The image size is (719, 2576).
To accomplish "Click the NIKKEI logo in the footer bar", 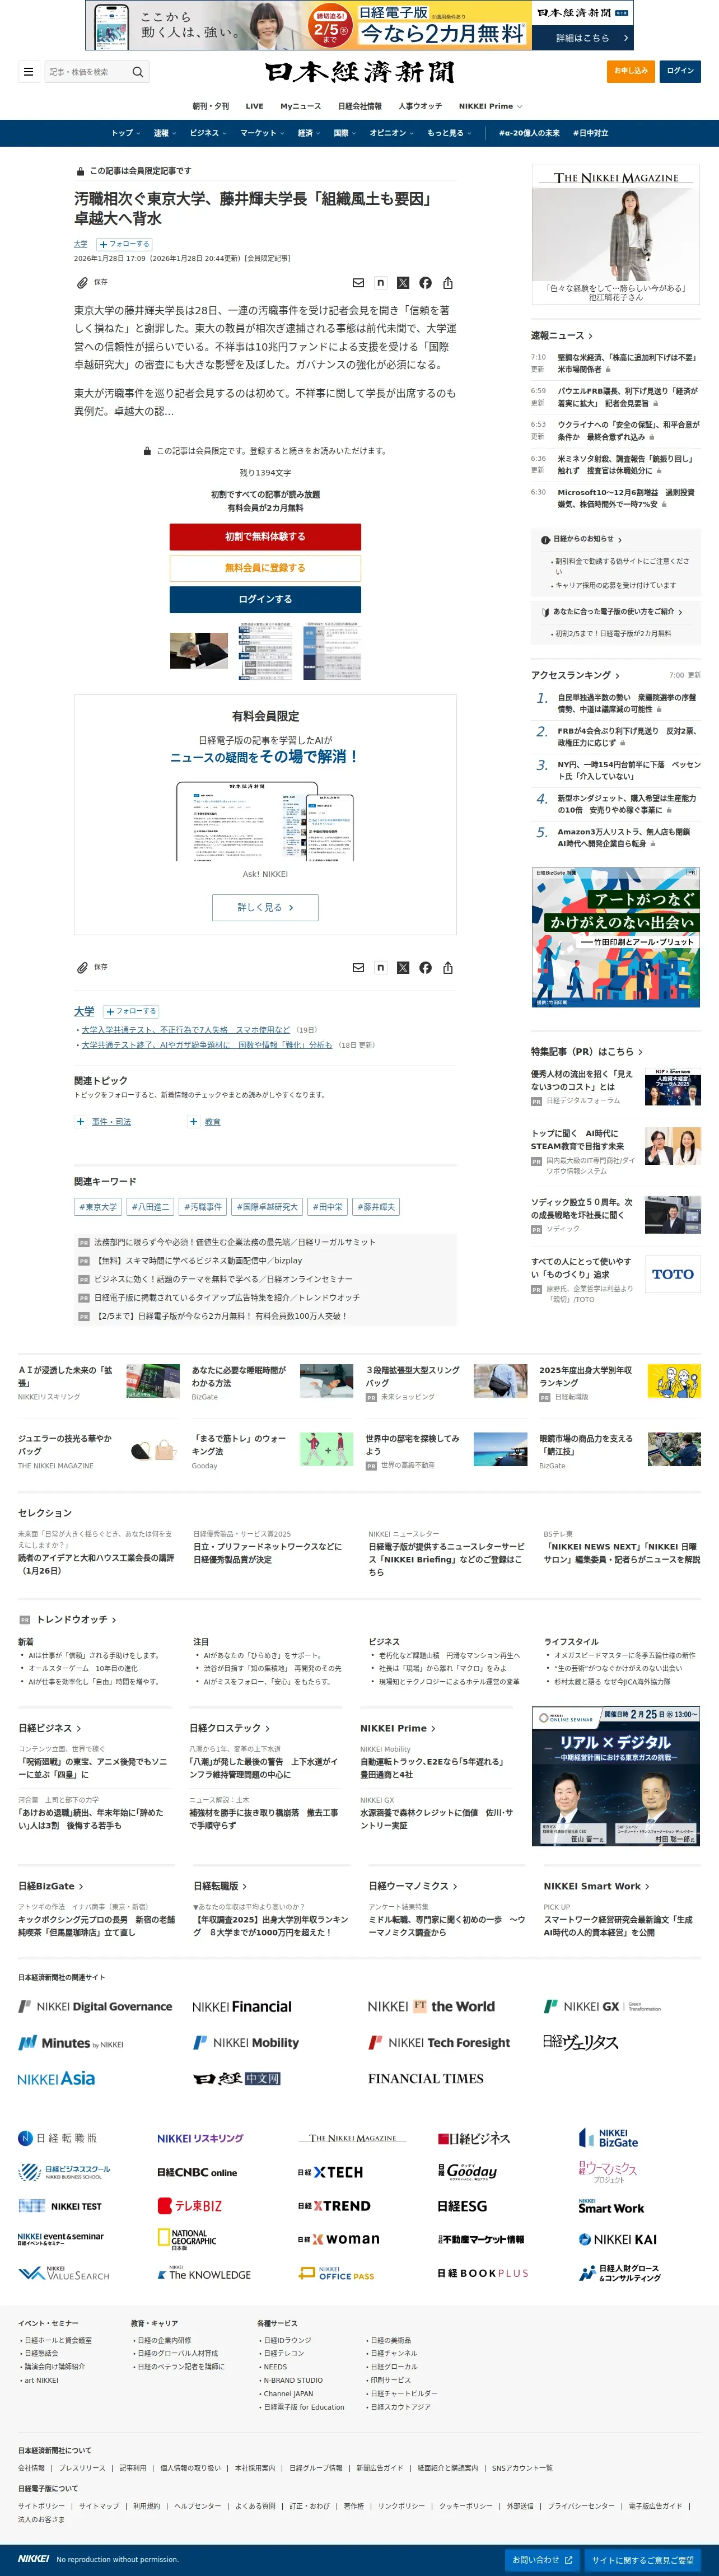I will (x=33, y=2559).
